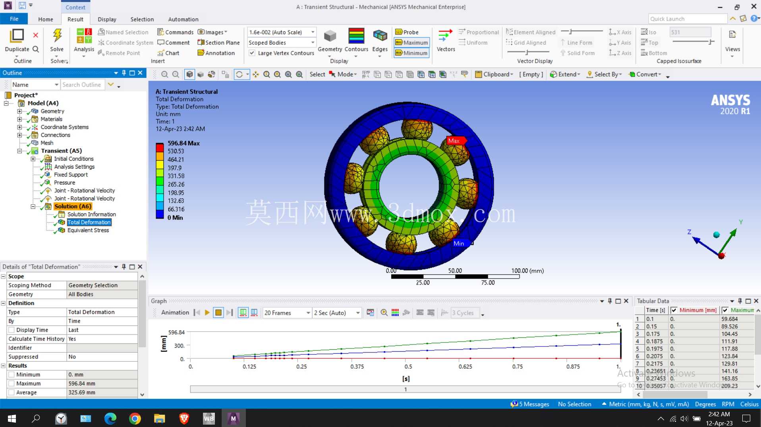Toggle the Vectors display icon
Image resolution: width=761 pixels, height=427 pixels.
point(445,36)
